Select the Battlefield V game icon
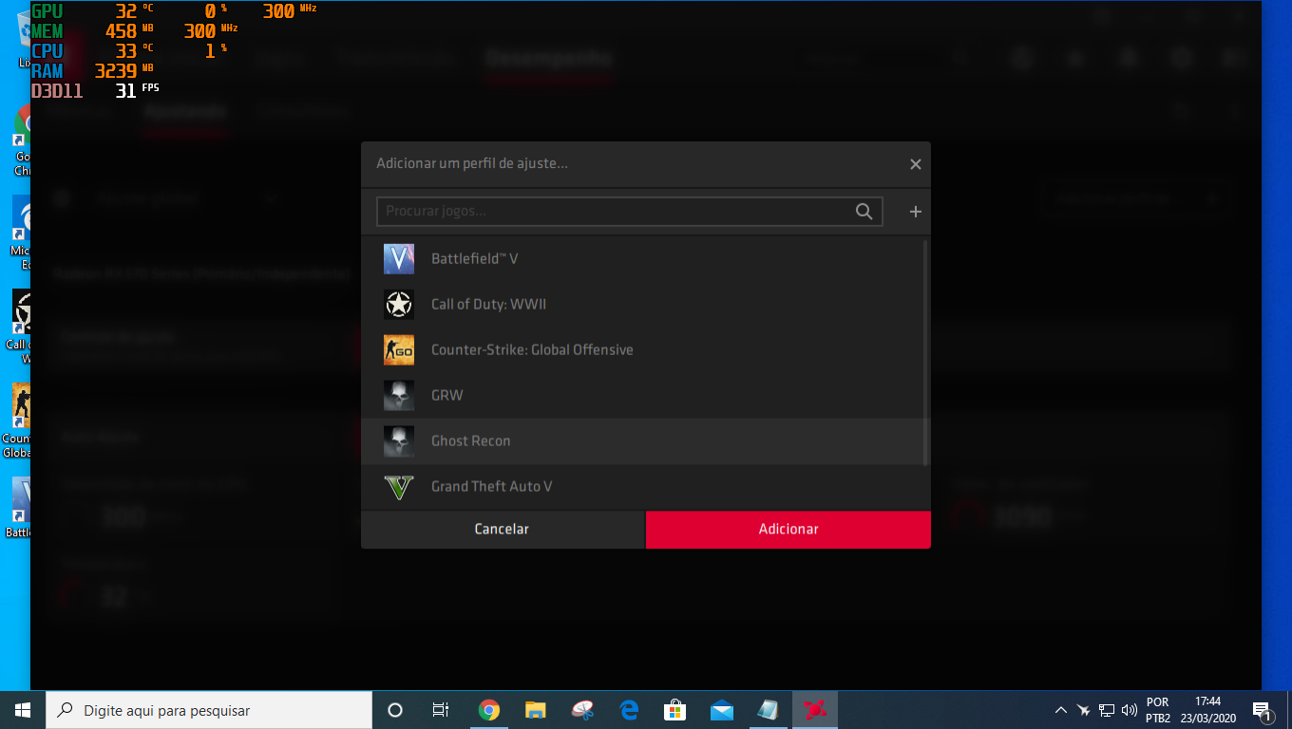 [x=399, y=259]
